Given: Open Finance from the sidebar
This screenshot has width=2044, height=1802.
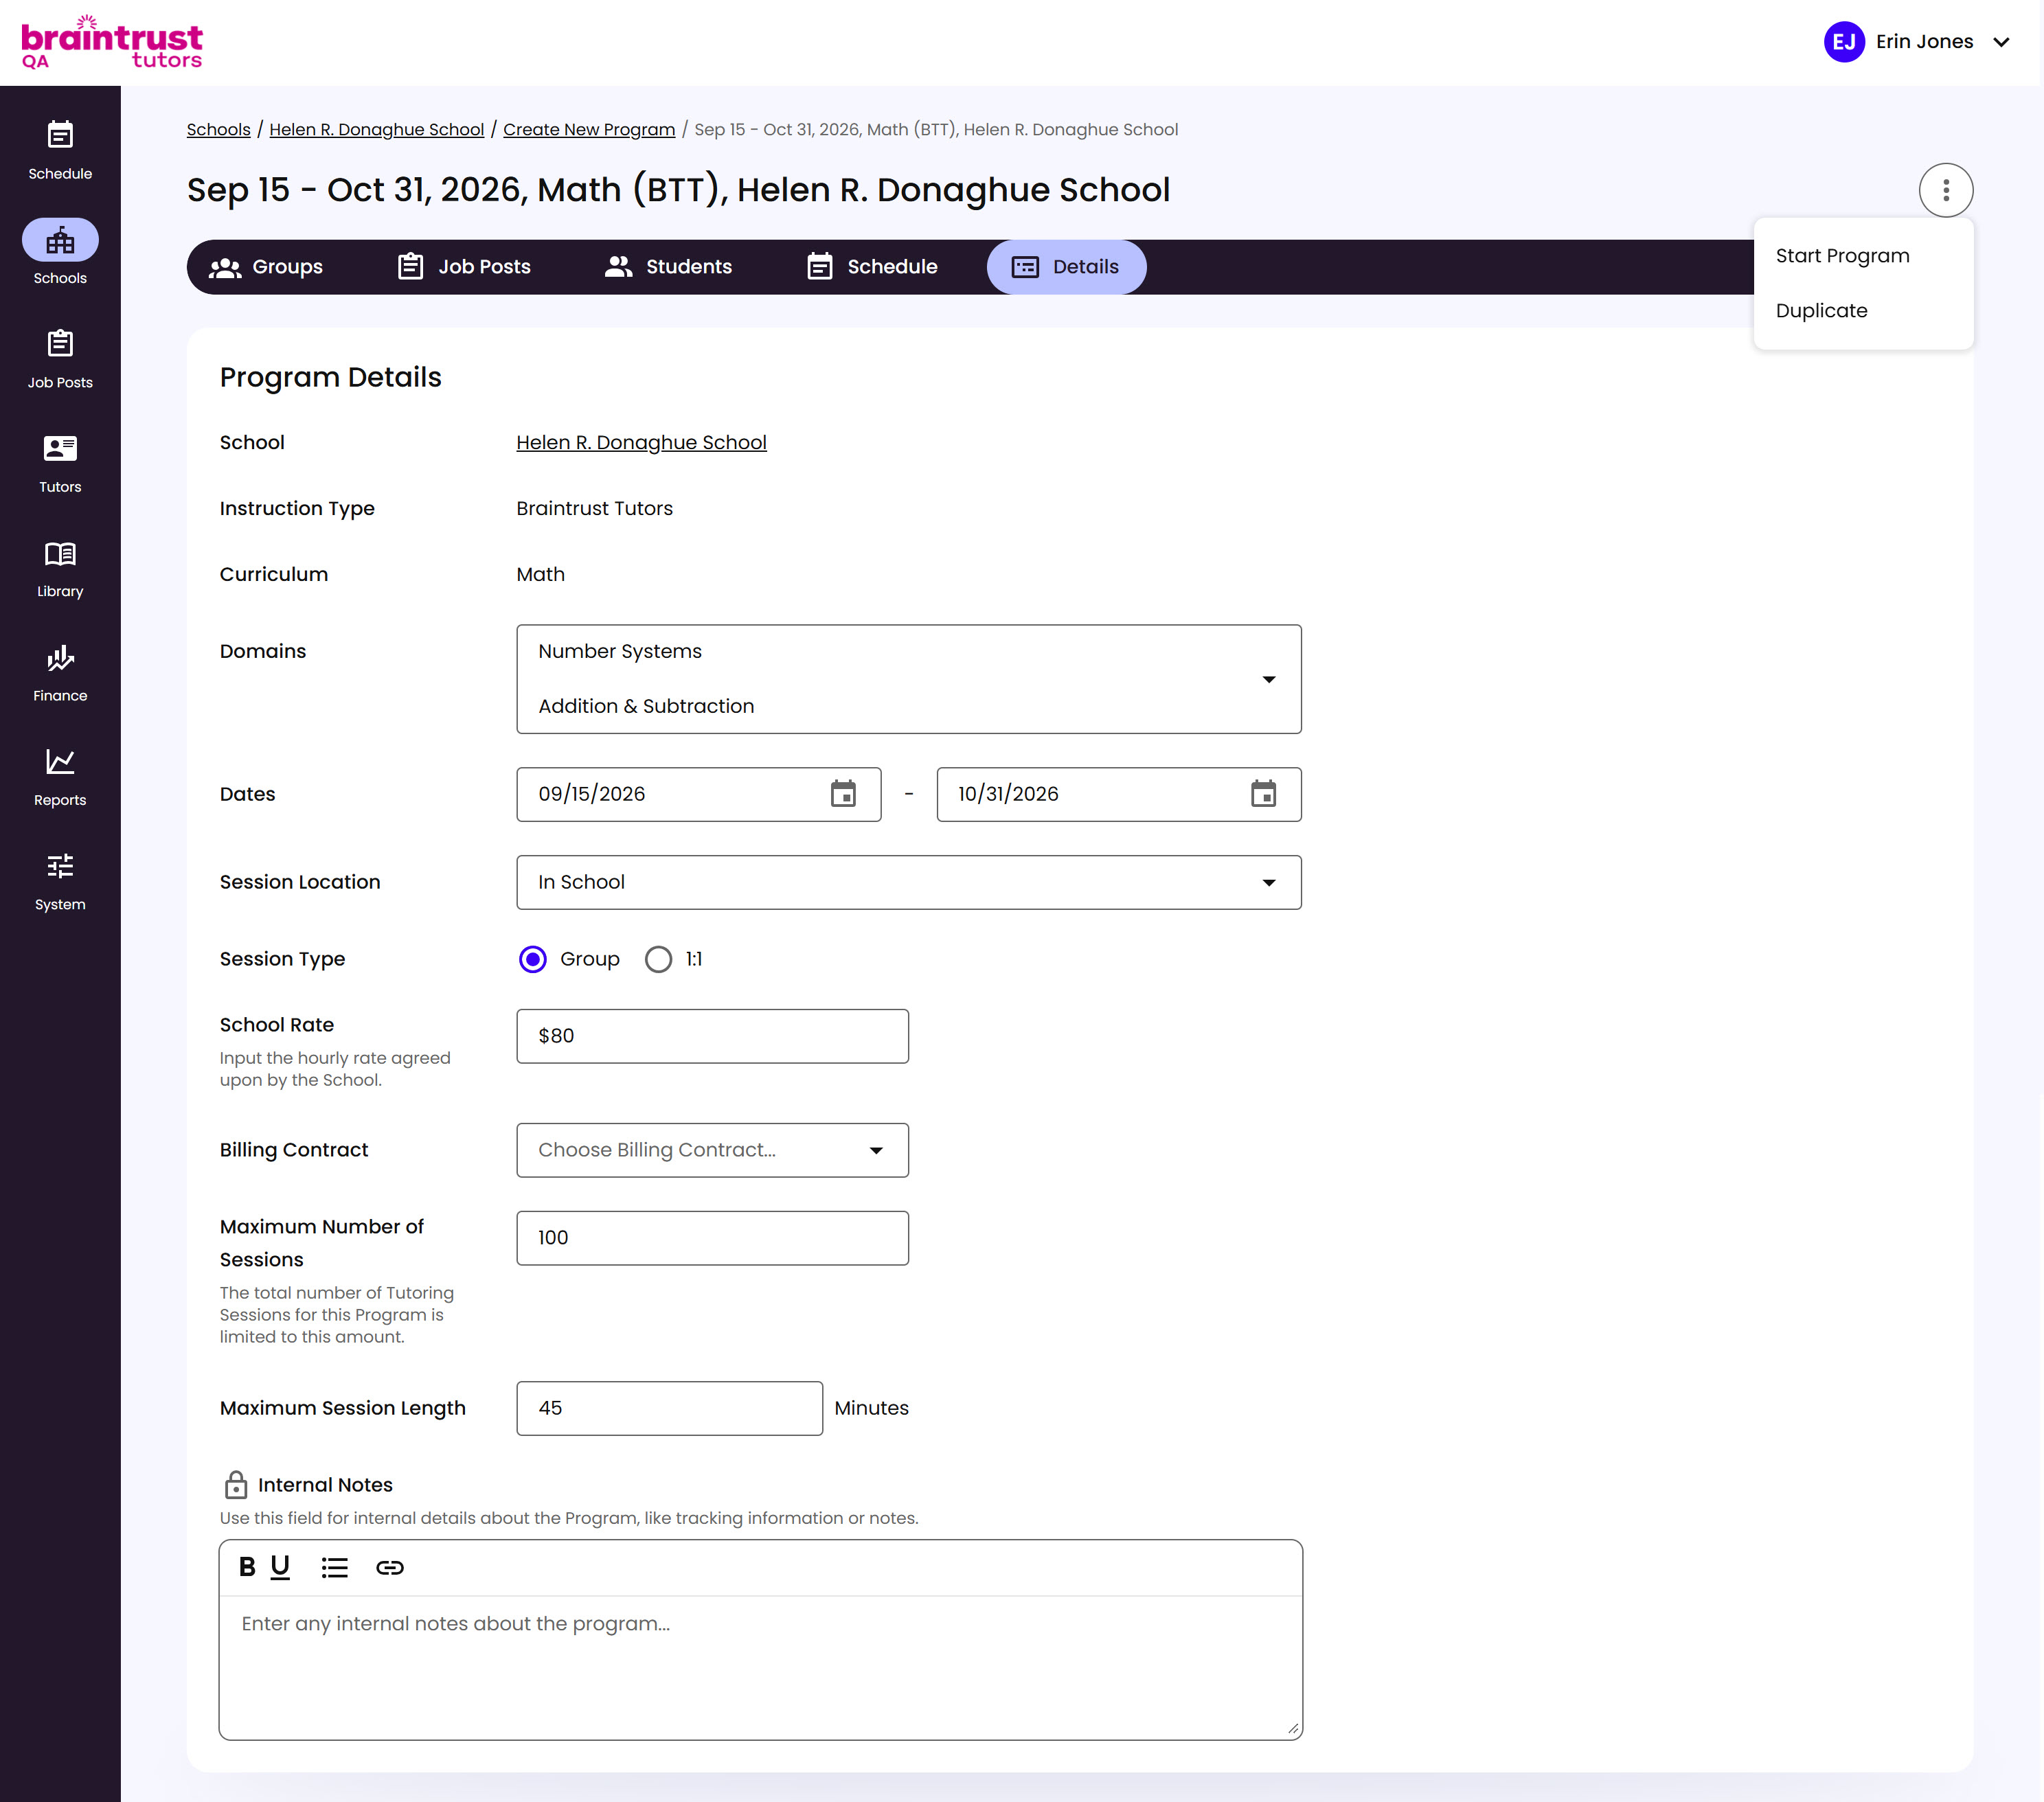Looking at the screenshot, I should coord(60,672).
